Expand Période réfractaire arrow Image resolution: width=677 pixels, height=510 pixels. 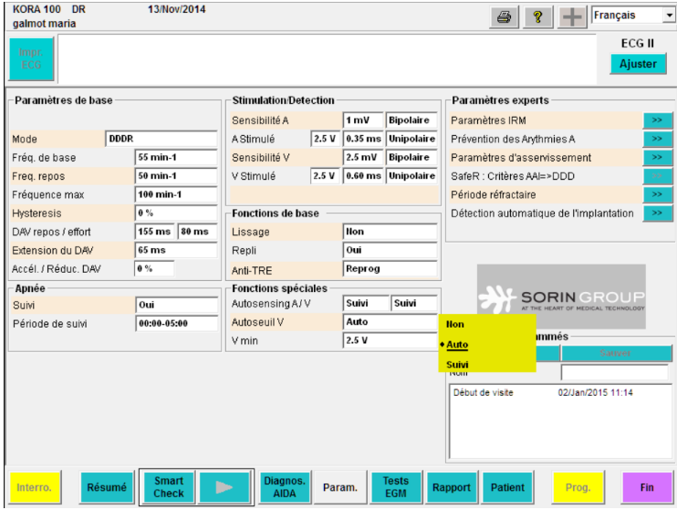[657, 194]
